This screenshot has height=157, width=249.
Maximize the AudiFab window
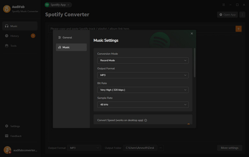[x=237, y=5]
